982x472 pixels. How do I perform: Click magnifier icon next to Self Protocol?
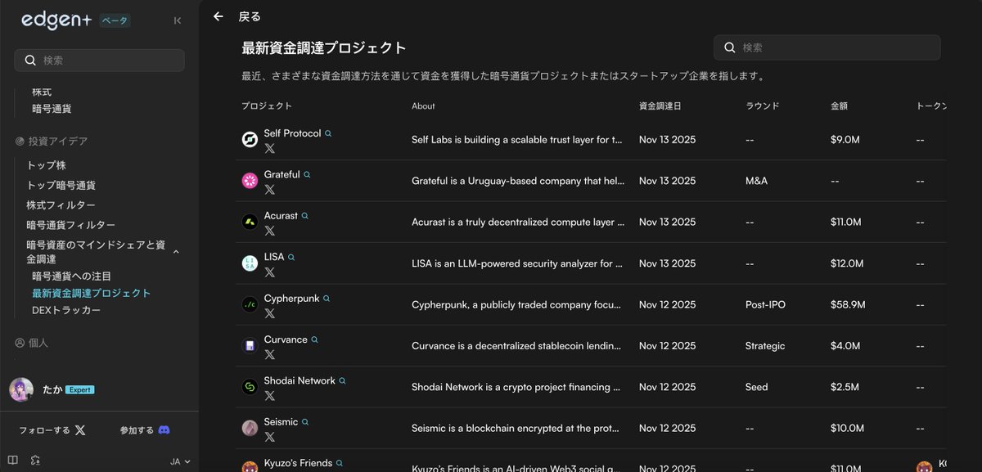pos(328,133)
